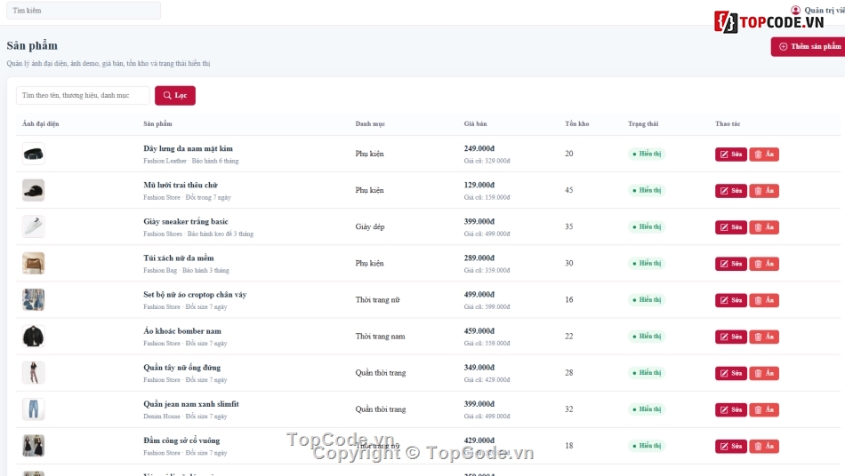Edit 'Áo khoác bomber nam' with Sửa
Image resolution: width=845 pixels, height=476 pixels.
pos(731,337)
